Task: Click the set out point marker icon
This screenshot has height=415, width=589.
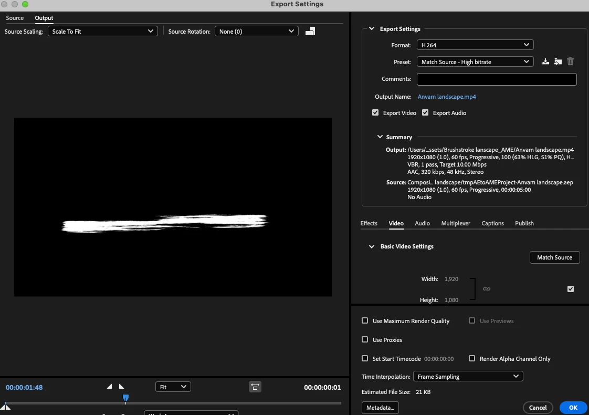Action: point(121,387)
